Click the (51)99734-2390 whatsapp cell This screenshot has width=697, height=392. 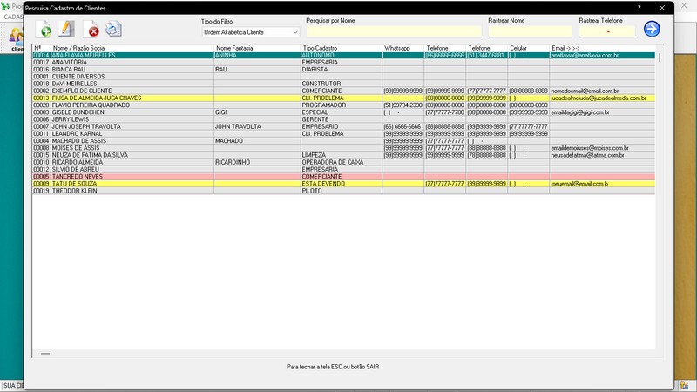point(403,105)
